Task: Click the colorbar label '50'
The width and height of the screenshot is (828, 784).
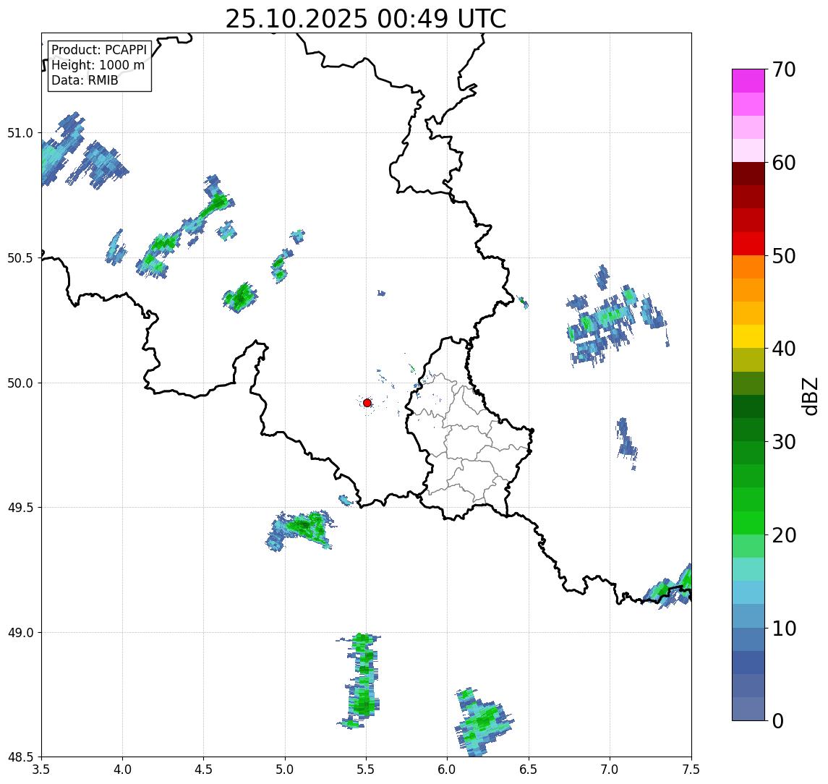Action: (x=783, y=256)
